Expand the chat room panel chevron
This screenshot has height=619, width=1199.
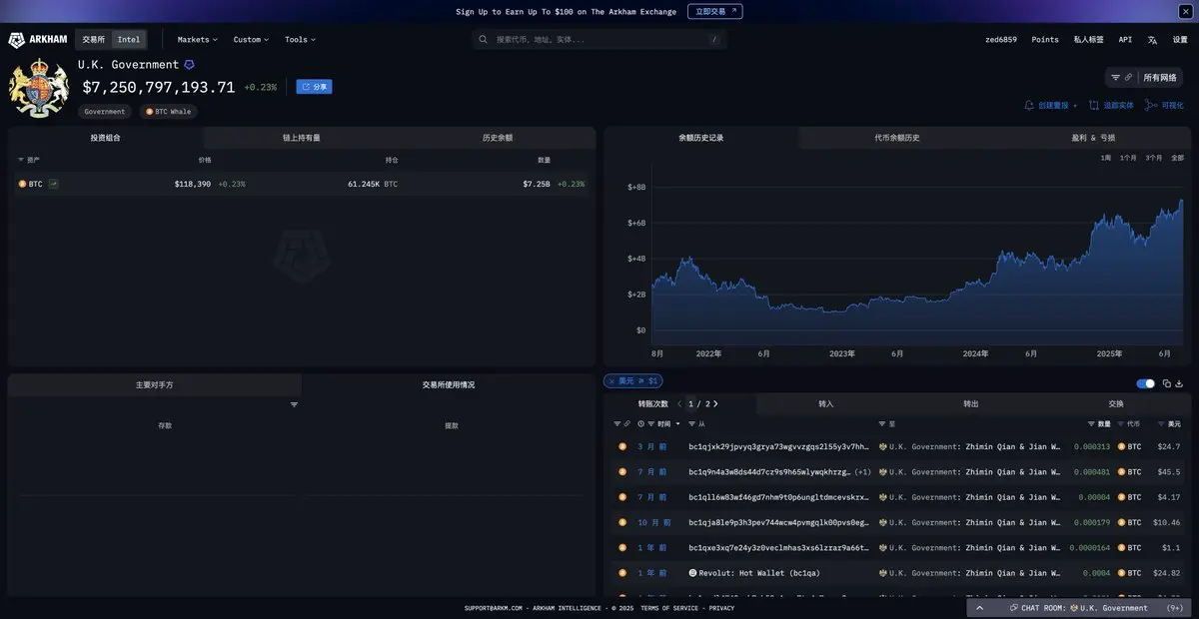[980, 607]
